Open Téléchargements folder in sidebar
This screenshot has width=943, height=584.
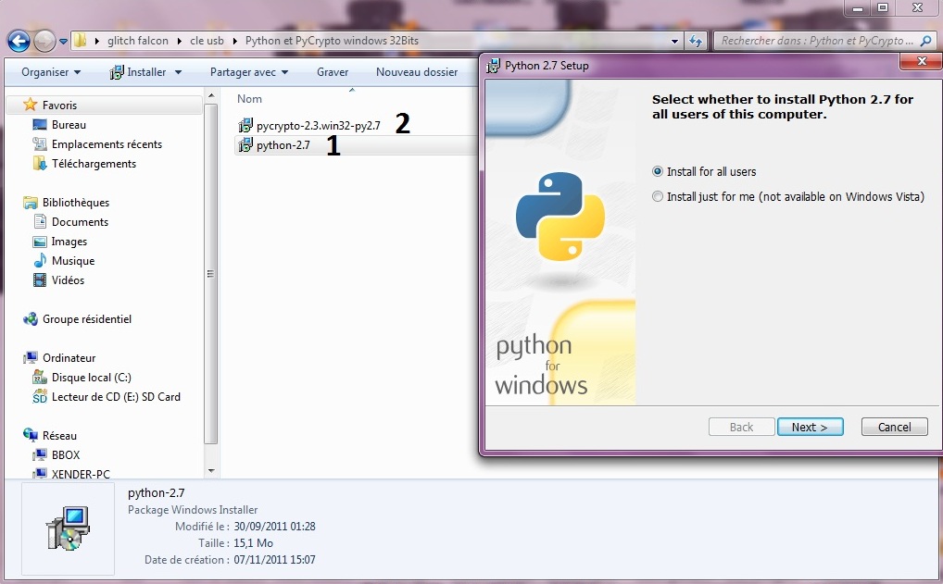94,164
